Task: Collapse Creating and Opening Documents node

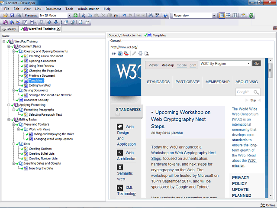Action: pyautogui.click(x=13, y=51)
